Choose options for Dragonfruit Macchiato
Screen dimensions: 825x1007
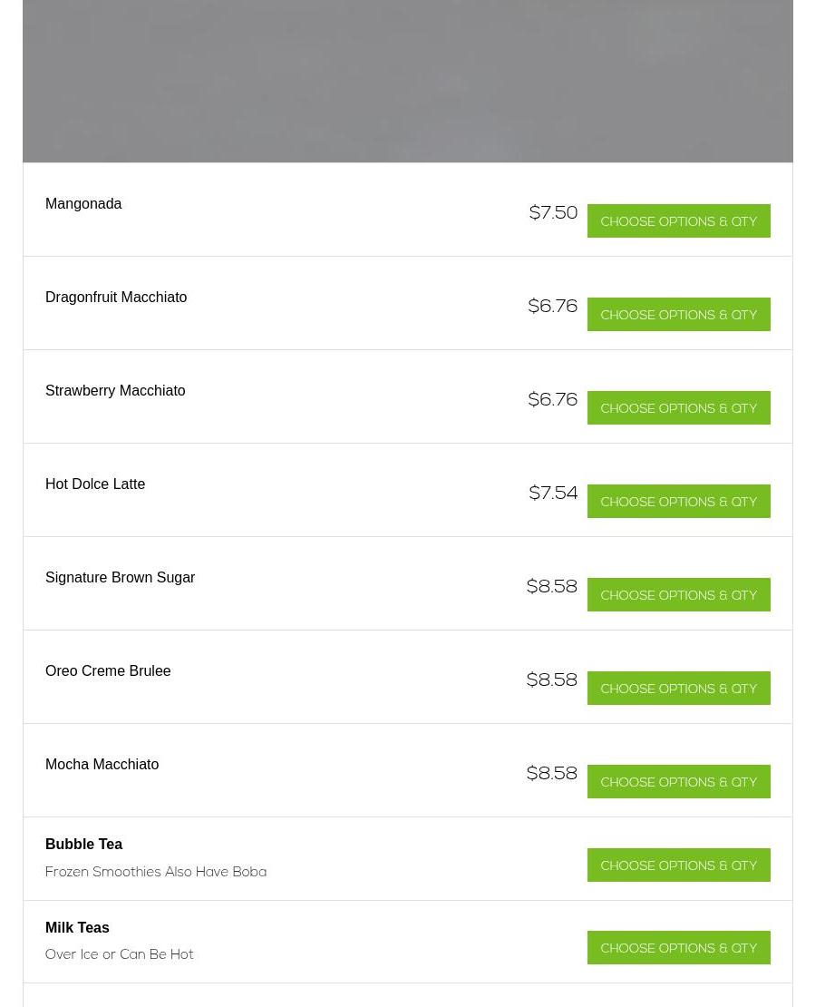(678, 315)
